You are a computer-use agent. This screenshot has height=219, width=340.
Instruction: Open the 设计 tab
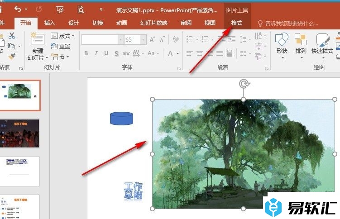[74, 23]
